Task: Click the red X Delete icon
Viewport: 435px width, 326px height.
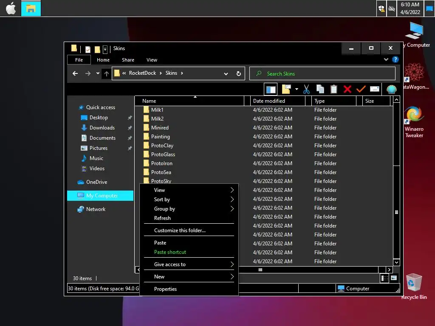Action: tap(347, 89)
